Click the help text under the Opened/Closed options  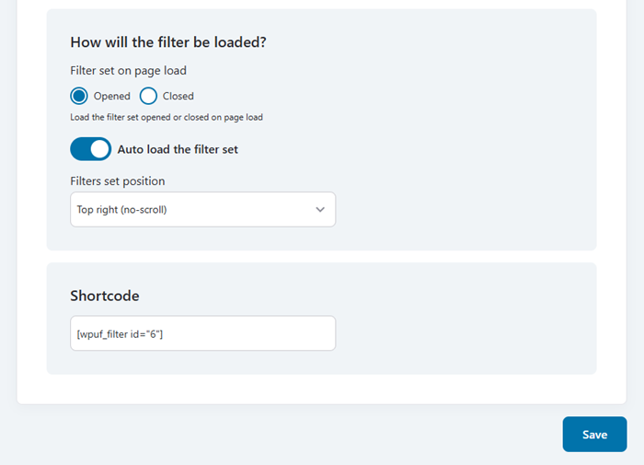167,117
